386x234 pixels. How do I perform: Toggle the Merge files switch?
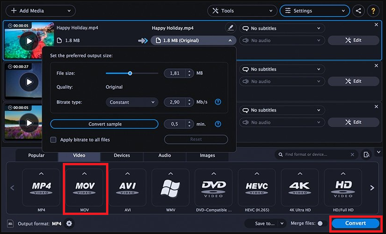tap(322, 223)
